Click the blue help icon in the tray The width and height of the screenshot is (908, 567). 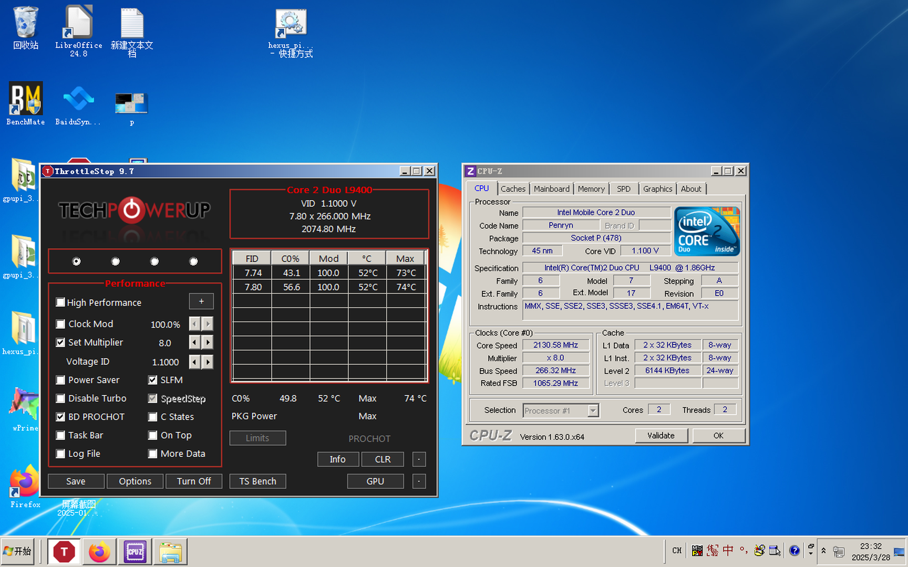click(x=794, y=550)
